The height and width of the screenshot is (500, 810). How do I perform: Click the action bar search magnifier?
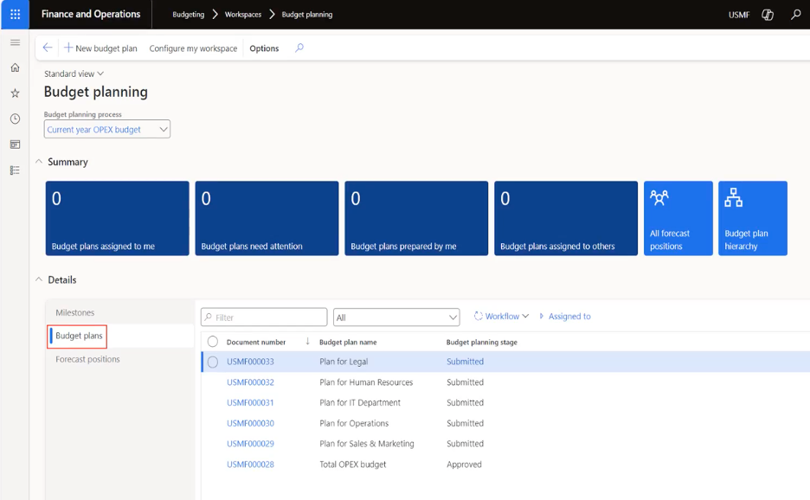point(299,48)
